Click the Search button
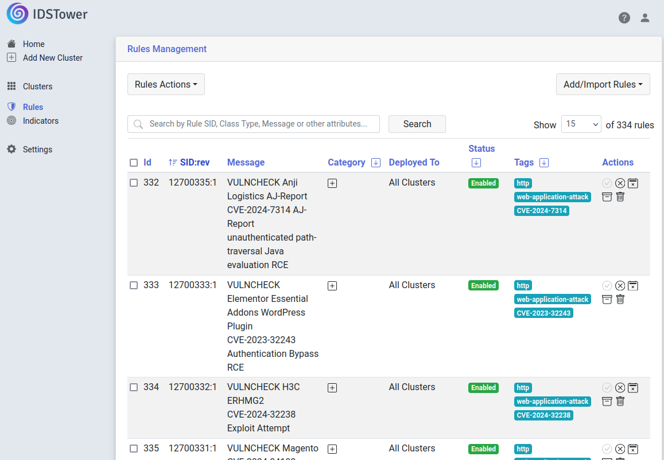The height and width of the screenshot is (460, 664). 417,124
